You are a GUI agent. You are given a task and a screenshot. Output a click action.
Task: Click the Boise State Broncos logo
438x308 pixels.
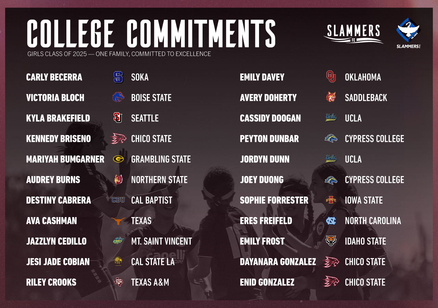coord(118,97)
